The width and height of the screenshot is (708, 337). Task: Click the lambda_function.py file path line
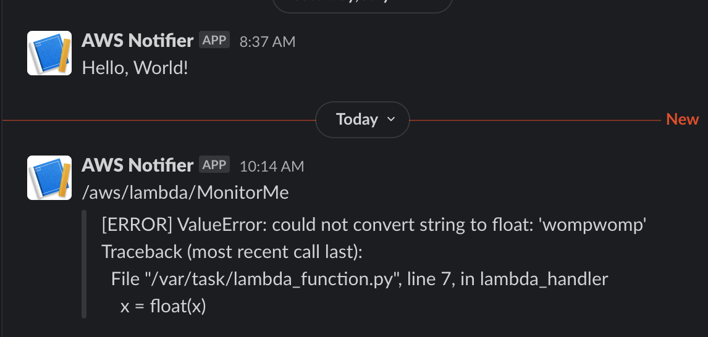[360, 279]
